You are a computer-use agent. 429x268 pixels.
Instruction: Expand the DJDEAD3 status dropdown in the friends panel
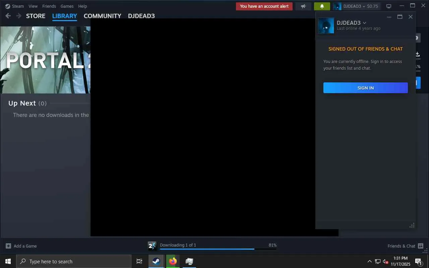(x=365, y=23)
